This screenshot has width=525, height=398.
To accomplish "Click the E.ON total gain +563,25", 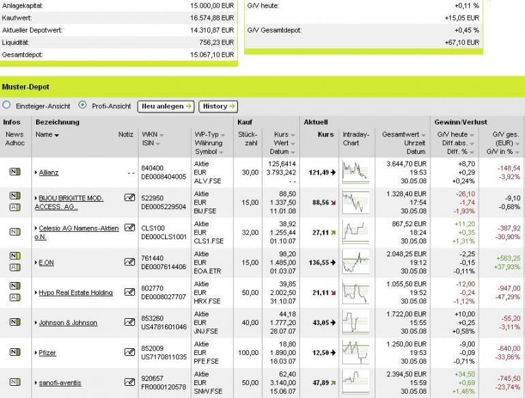I will tap(508, 258).
